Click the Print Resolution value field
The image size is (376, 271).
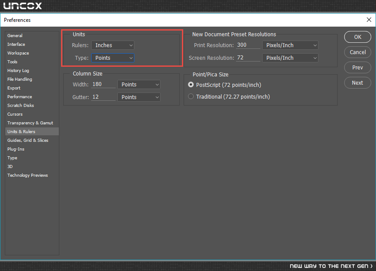pos(248,45)
